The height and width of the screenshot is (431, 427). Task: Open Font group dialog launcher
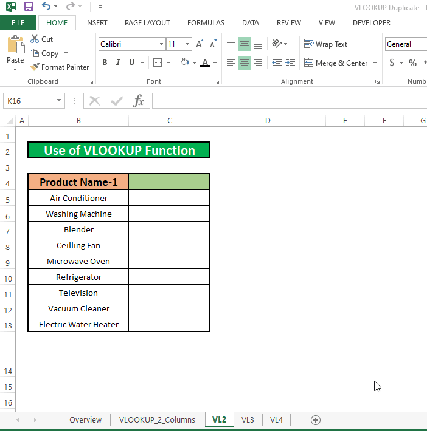pyautogui.click(x=217, y=81)
